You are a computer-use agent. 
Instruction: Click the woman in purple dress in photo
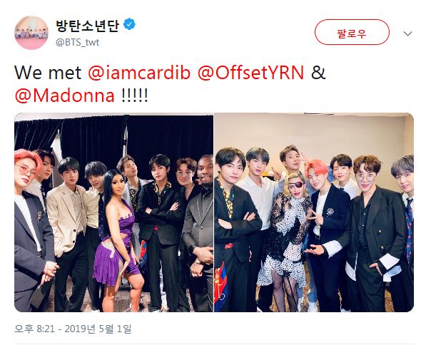118,239
